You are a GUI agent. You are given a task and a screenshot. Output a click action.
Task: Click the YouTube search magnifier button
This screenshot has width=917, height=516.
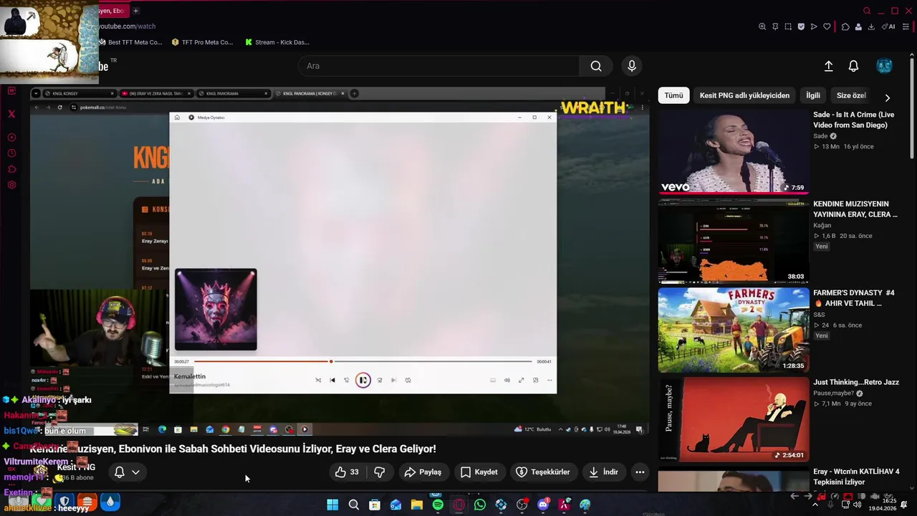coord(596,66)
